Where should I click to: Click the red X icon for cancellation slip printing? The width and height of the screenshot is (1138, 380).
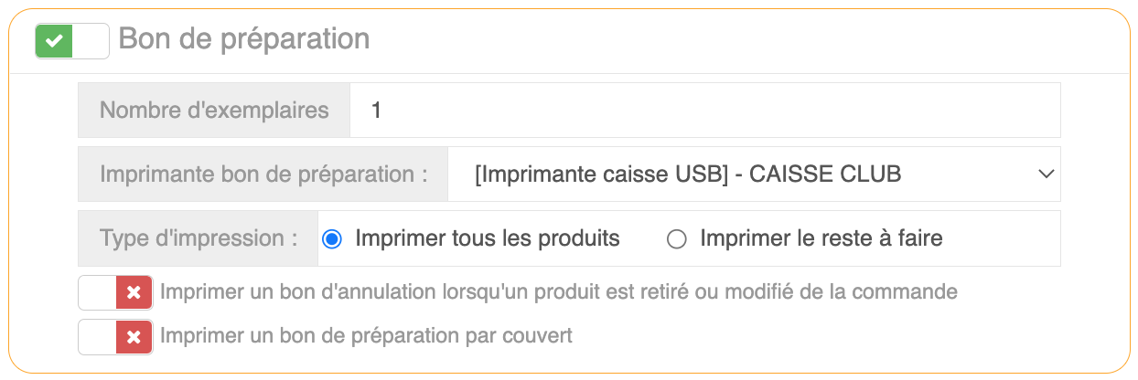click(x=134, y=293)
